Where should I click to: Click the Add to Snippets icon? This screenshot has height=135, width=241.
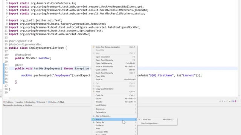(x=93, y=116)
